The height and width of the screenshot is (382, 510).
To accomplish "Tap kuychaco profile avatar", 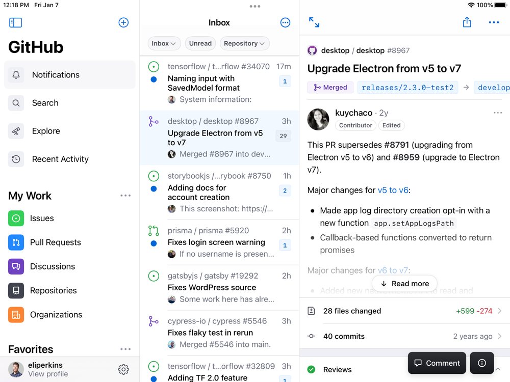I will click(318, 119).
